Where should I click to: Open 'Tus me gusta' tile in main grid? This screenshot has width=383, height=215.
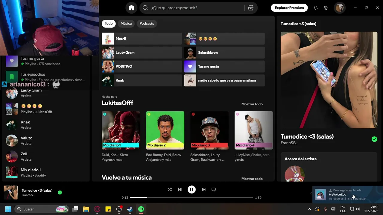[x=224, y=66]
